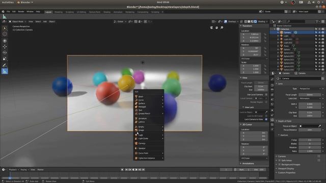Choose Camera from the Add menu

(x=149, y=143)
